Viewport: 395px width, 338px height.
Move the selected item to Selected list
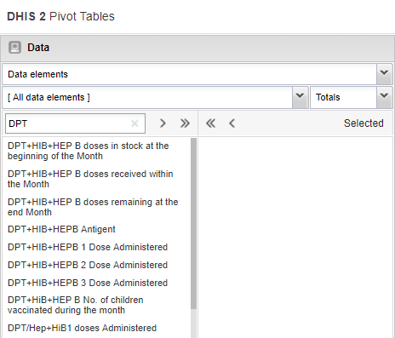tap(163, 123)
